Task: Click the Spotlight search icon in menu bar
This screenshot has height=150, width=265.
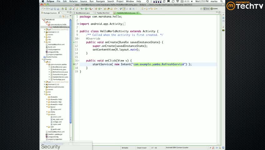Action: tap(222, 1)
